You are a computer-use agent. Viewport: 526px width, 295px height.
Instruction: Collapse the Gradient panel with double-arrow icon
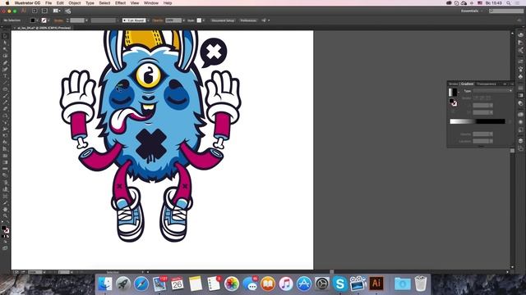point(505,84)
